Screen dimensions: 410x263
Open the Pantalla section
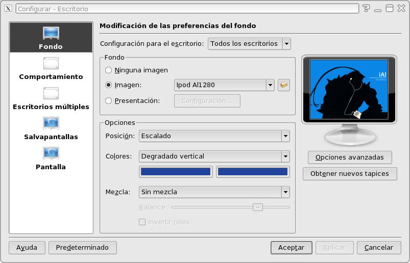coord(51,159)
